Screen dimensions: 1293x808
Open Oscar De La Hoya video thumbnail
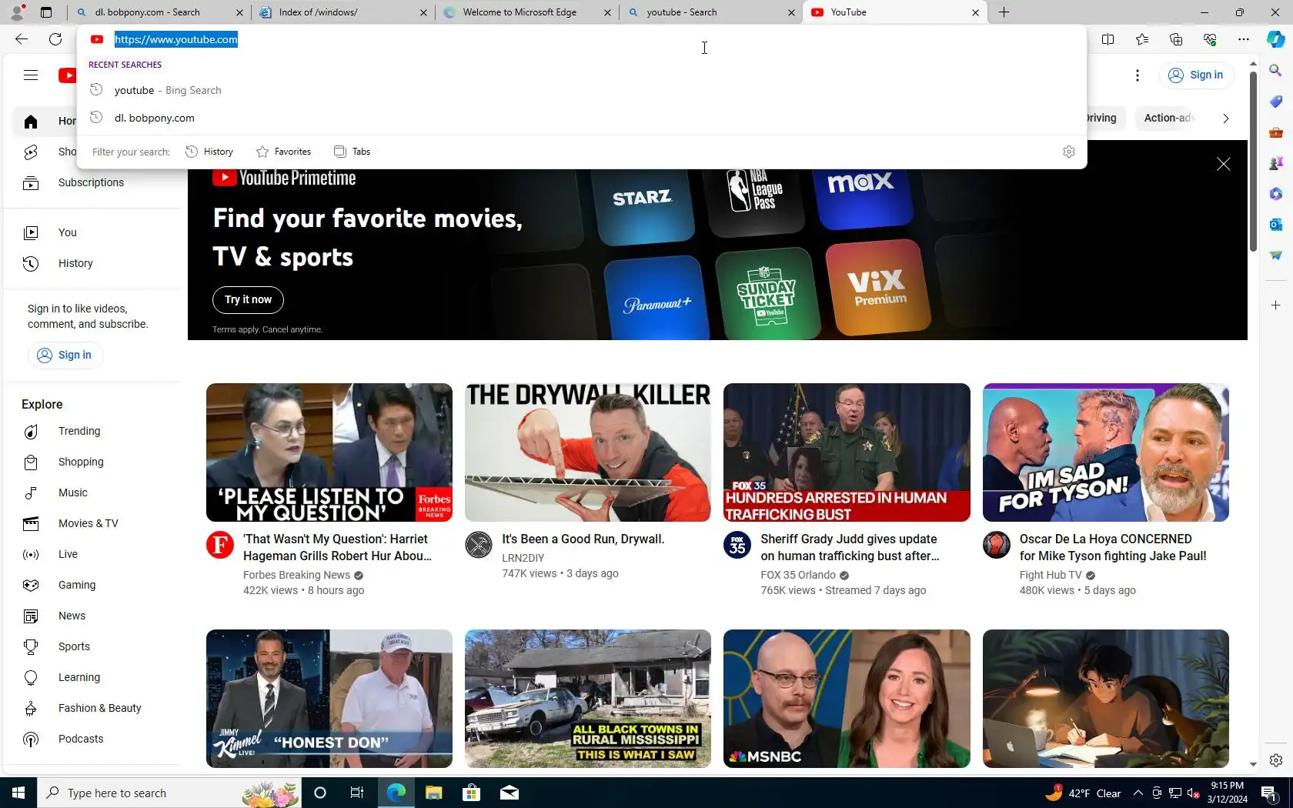click(1105, 452)
